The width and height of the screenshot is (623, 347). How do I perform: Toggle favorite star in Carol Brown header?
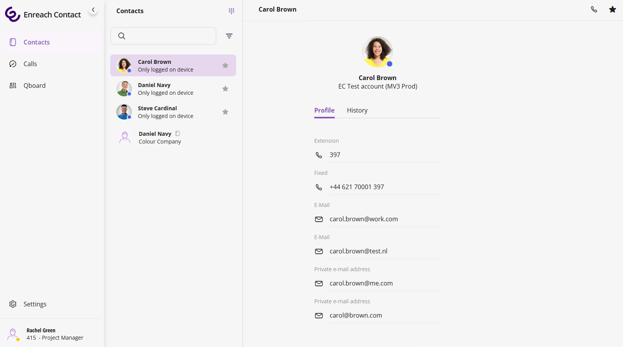(613, 10)
